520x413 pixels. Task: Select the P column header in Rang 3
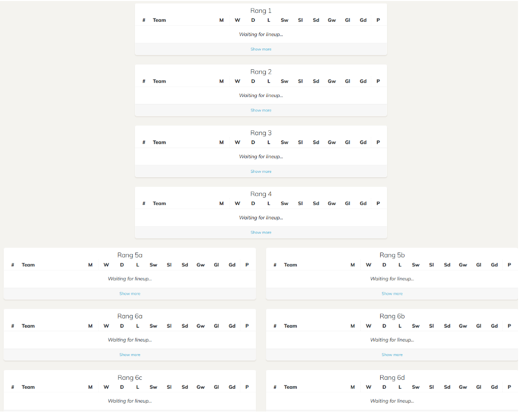click(378, 143)
